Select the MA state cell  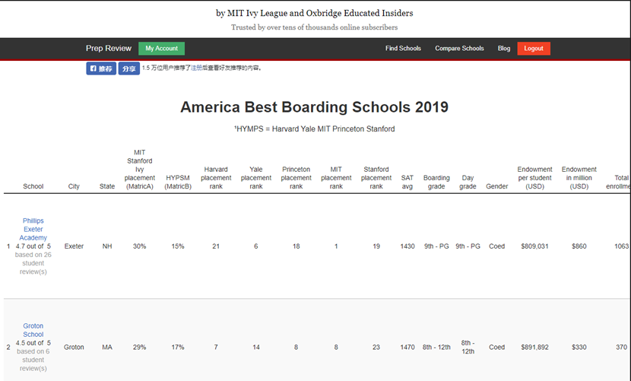point(107,347)
